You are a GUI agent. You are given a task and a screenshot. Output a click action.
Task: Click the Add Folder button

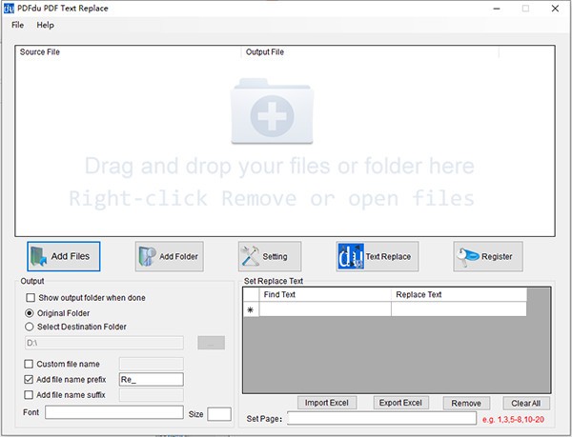click(x=170, y=256)
